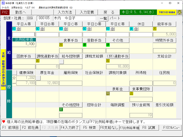Open the ヘルプ(H) menu
Viewport: 183px width, 137px height.
(x=30, y=7)
